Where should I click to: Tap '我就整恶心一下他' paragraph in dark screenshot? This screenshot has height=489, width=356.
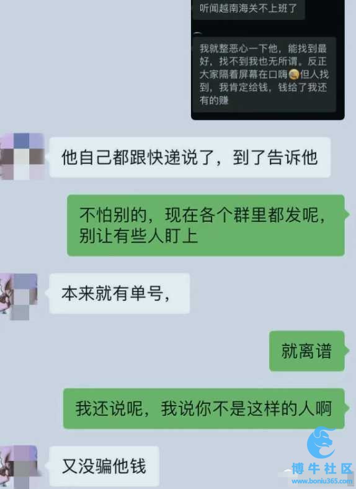coord(264,74)
